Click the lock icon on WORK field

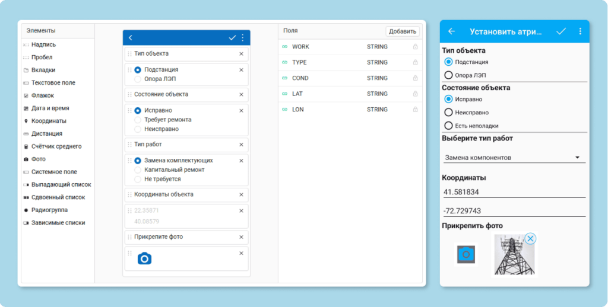415,47
